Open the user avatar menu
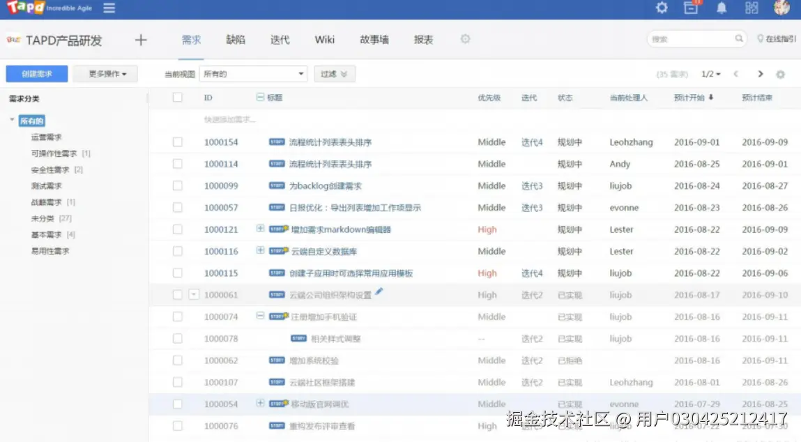801x442 pixels. tap(781, 8)
